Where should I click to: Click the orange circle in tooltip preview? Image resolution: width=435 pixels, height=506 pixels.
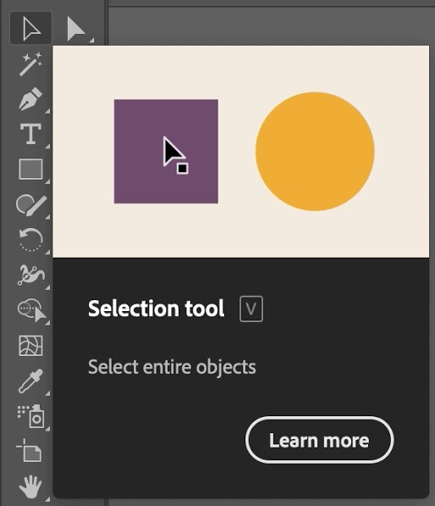pyautogui.click(x=315, y=152)
